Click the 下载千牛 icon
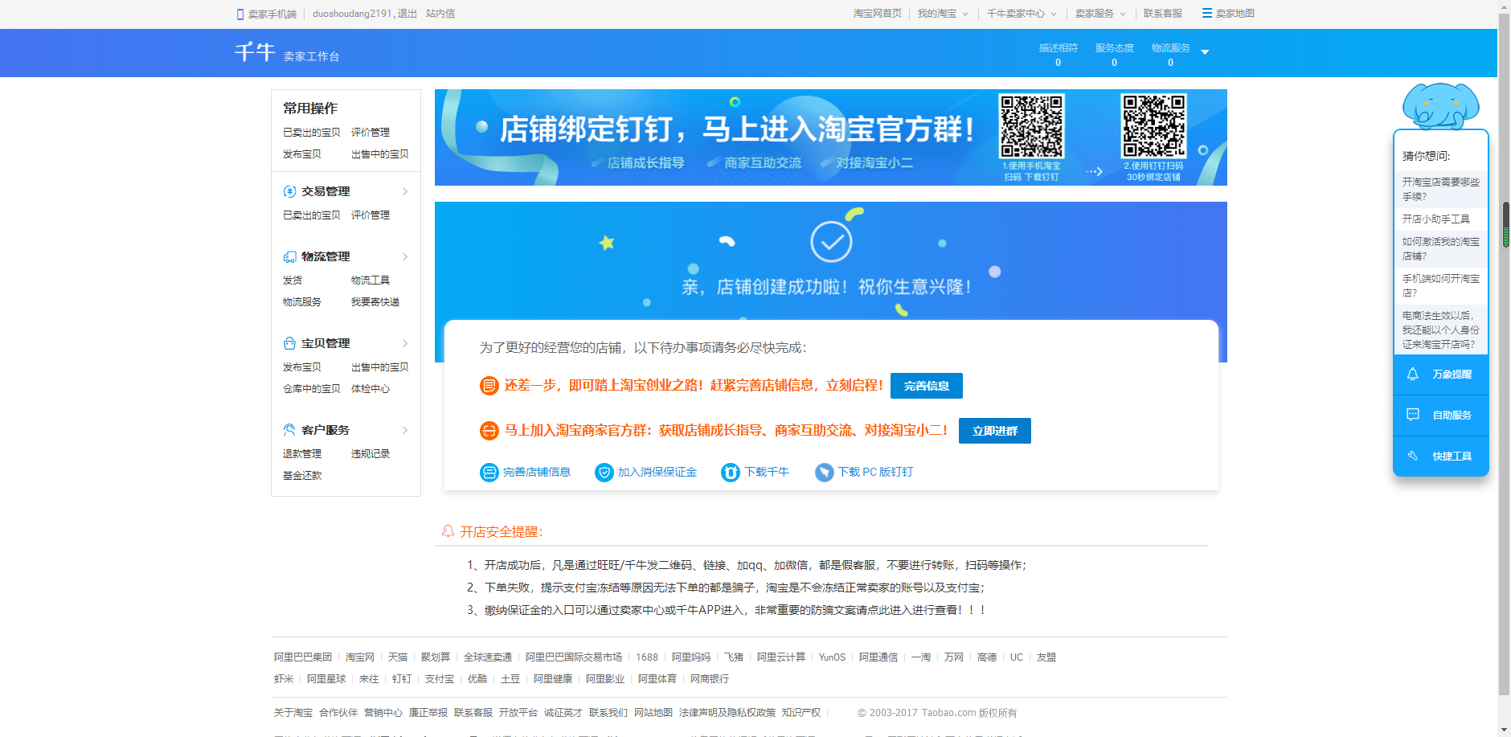Viewport: 1511px width, 737px height. [730, 473]
